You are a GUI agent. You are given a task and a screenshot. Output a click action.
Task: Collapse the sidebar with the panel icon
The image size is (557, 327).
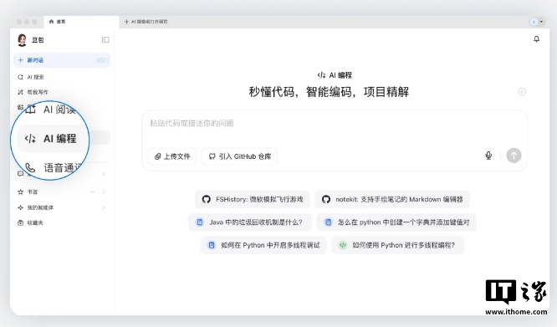point(105,40)
